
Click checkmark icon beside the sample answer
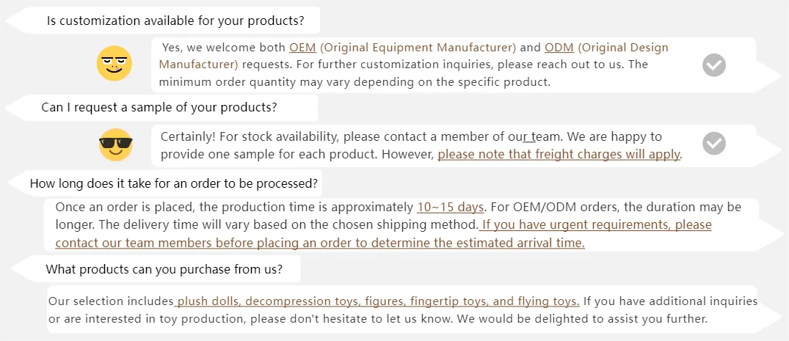click(713, 144)
